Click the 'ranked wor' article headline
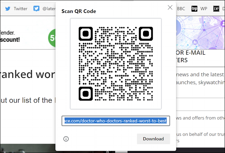225x153 pixels. click(27, 74)
